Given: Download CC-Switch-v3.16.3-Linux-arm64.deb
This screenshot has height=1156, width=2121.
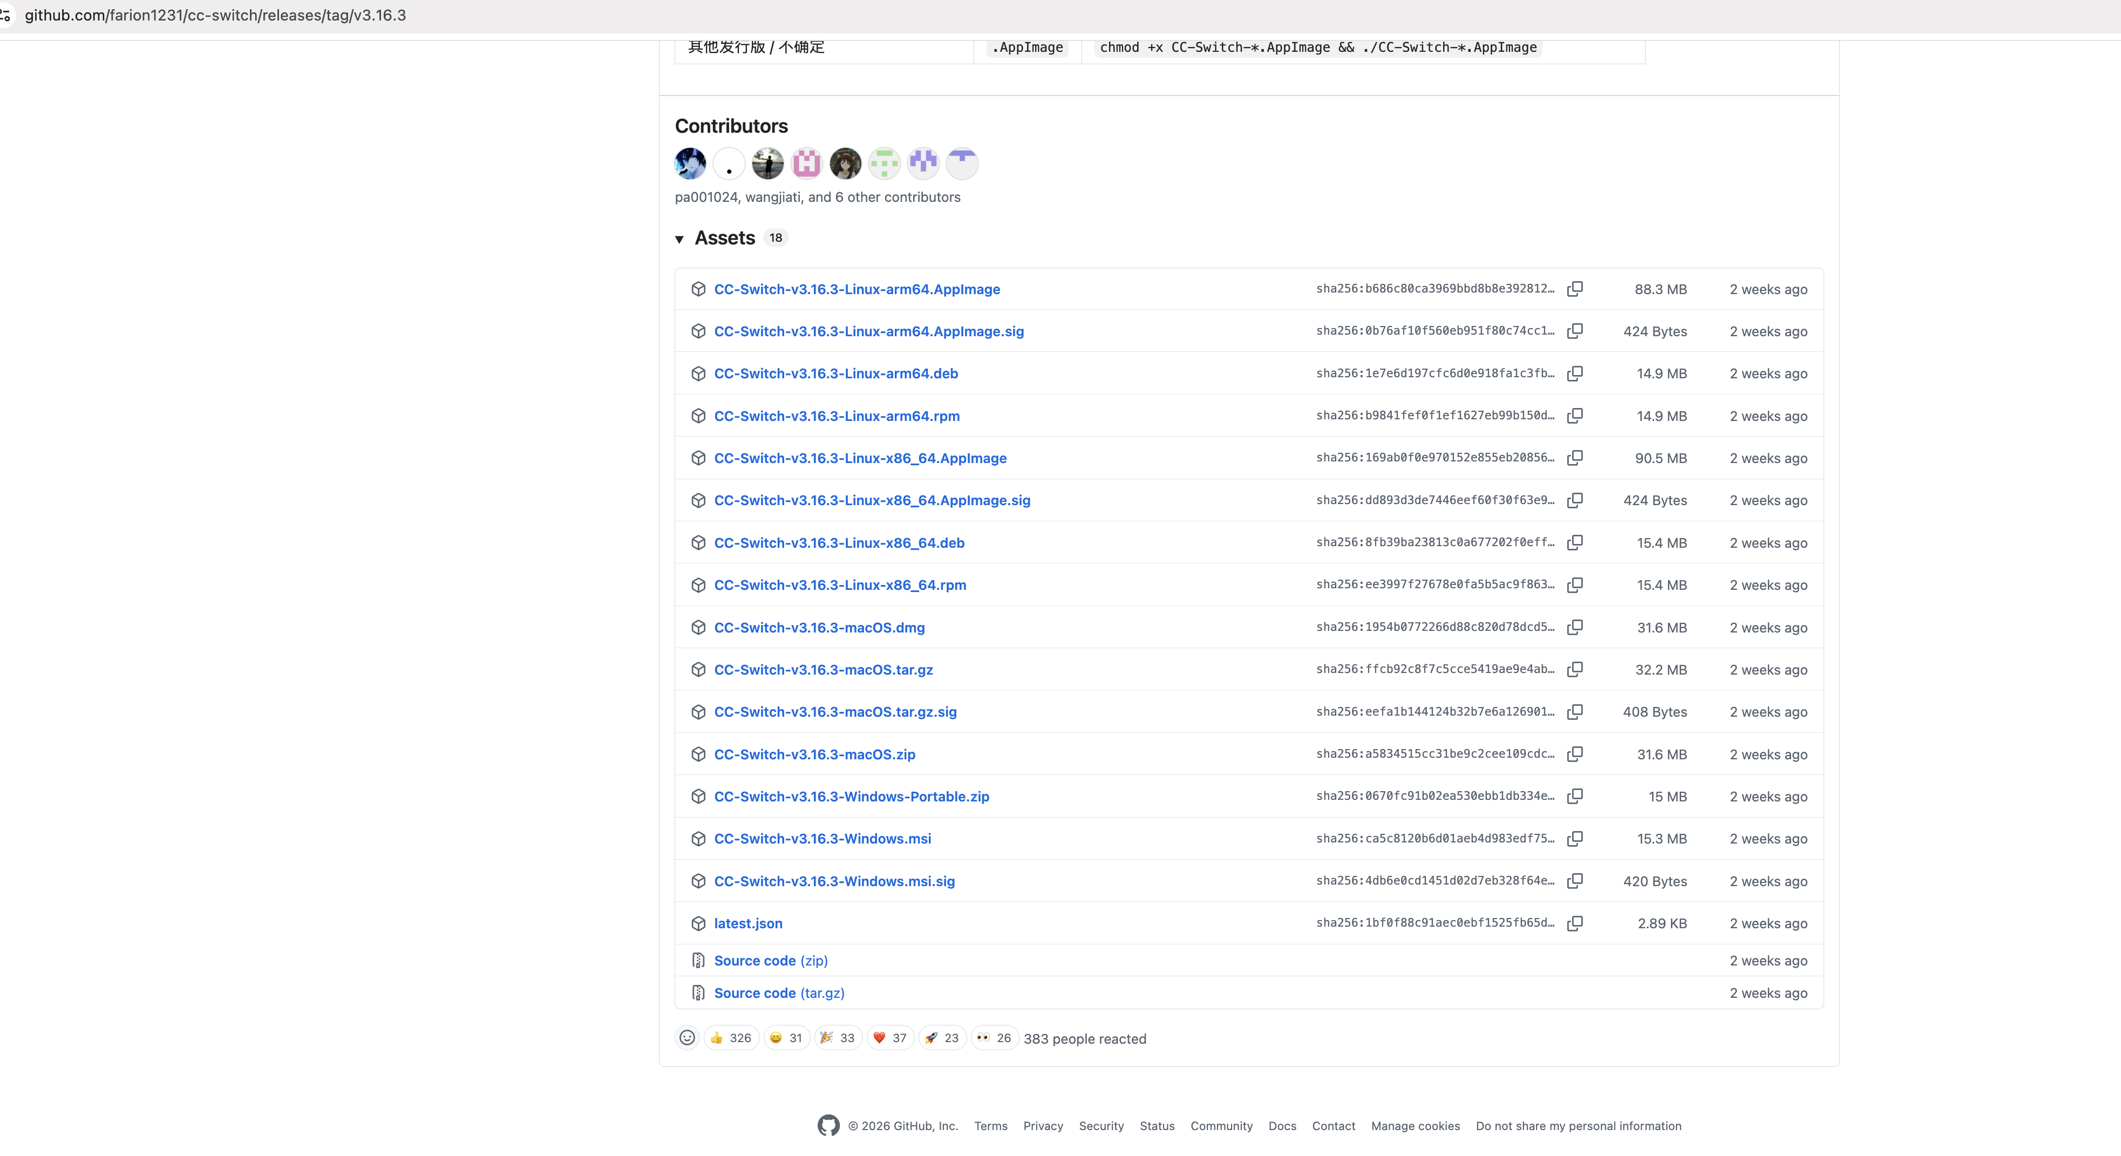Looking at the screenshot, I should pos(836,373).
